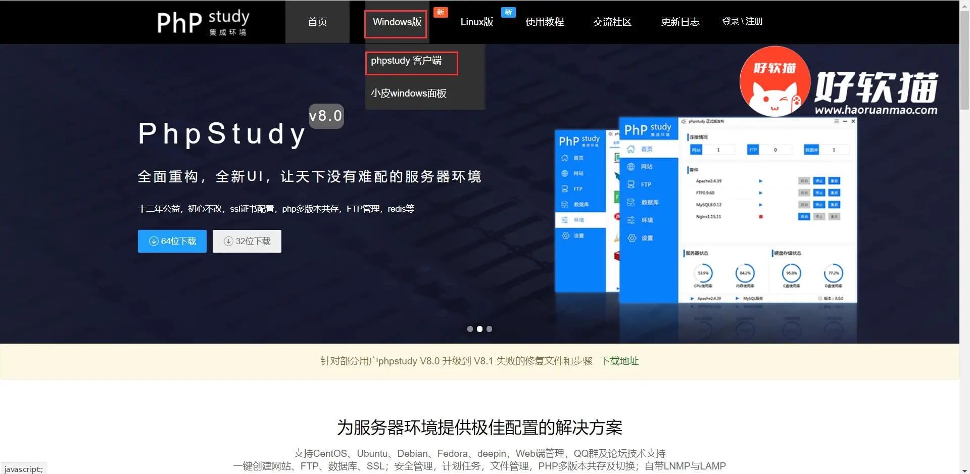Viewport: 970px width, 474px height.
Task: Click the 十二年公益 description line
Action: pyautogui.click(x=276, y=209)
